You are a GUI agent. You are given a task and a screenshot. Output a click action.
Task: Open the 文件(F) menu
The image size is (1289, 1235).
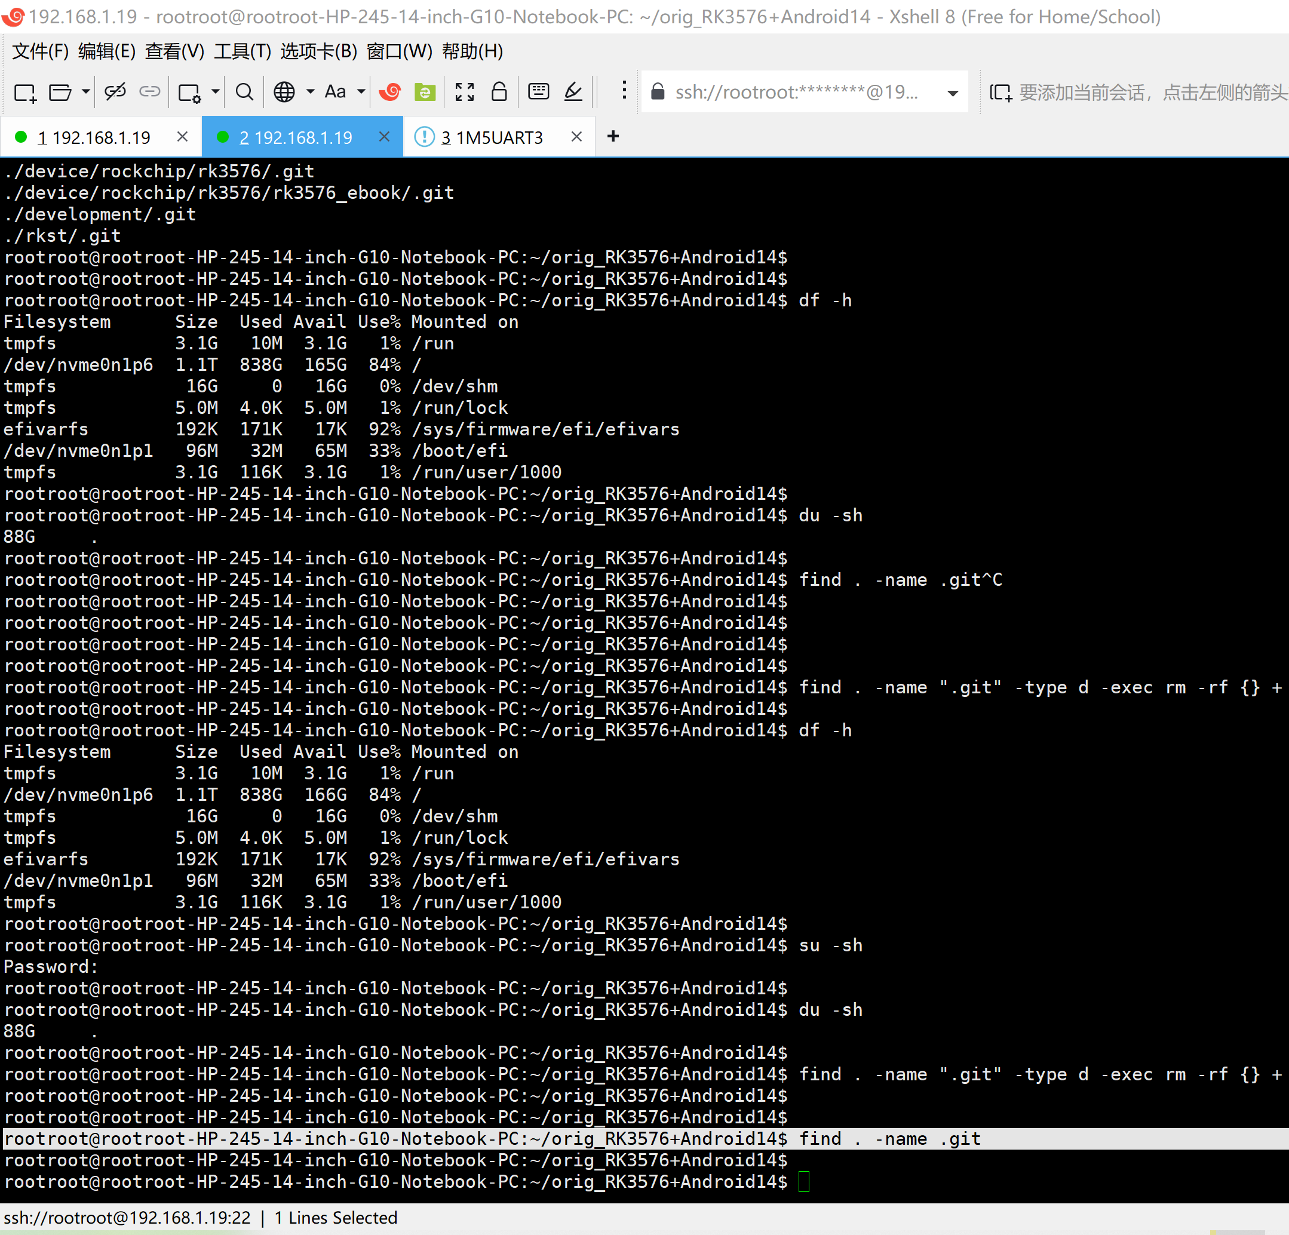tap(40, 51)
